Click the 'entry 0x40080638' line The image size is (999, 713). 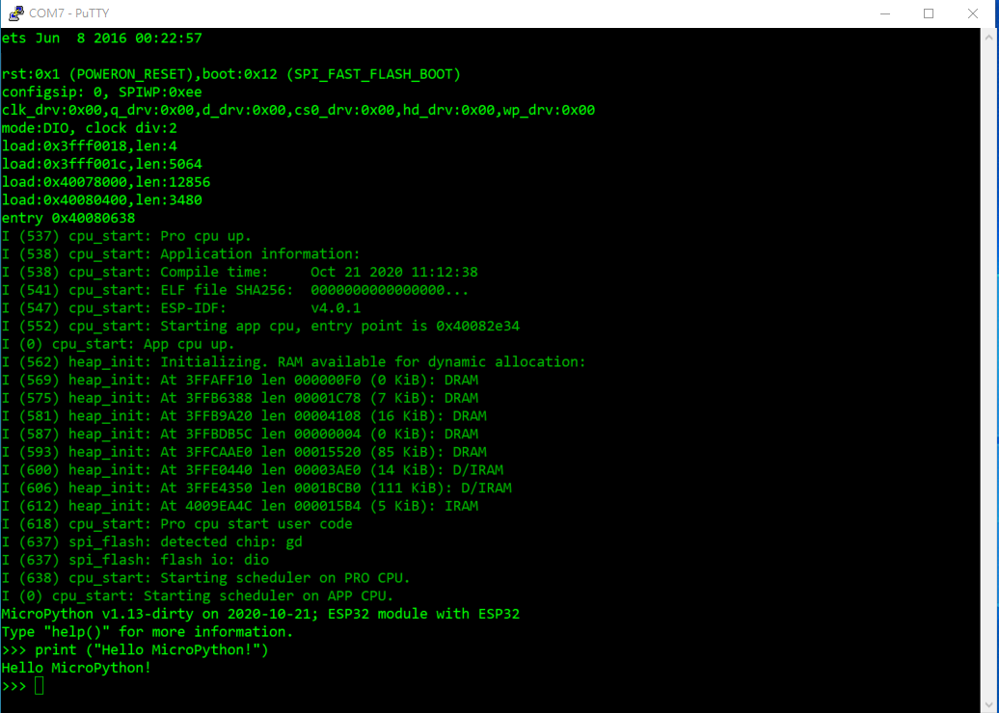click(x=68, y=218)
